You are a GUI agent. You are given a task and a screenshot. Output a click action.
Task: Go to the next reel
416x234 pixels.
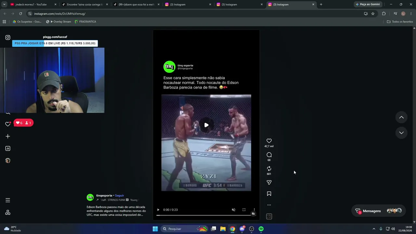(x=401, y=133)
